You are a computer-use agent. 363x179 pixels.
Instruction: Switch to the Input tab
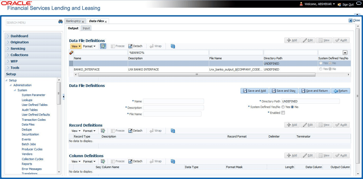(x=86, y=28)
